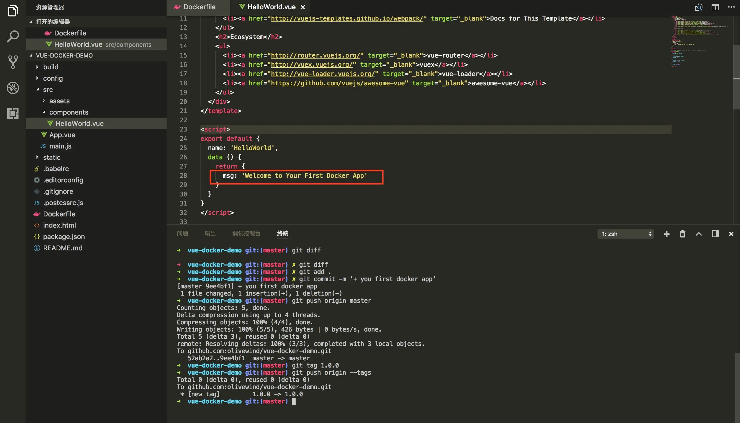The image size is (740, 423).
Task: Click the JS icon beside .postcssrc.js
Action: 36,203
